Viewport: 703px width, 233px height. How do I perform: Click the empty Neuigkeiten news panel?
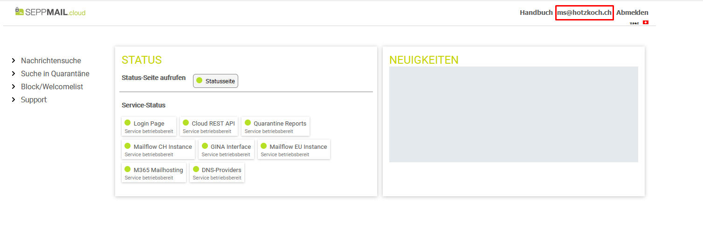click(x=513, y=114)
